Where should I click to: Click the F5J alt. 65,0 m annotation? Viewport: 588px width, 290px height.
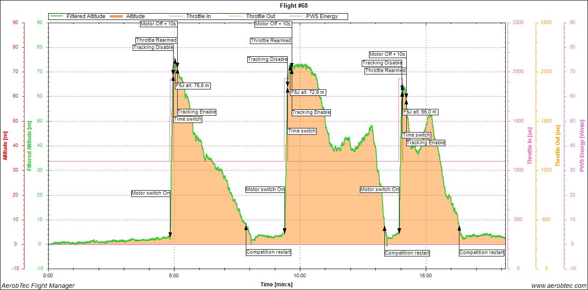420,112
